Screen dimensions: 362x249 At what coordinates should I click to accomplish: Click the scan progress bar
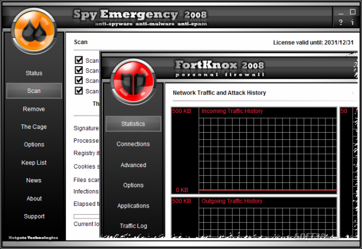(x=86, y=216)
